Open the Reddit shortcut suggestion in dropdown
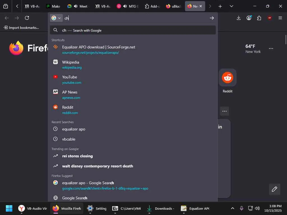This screenshot has width=287, height=215. coord(133,110)
